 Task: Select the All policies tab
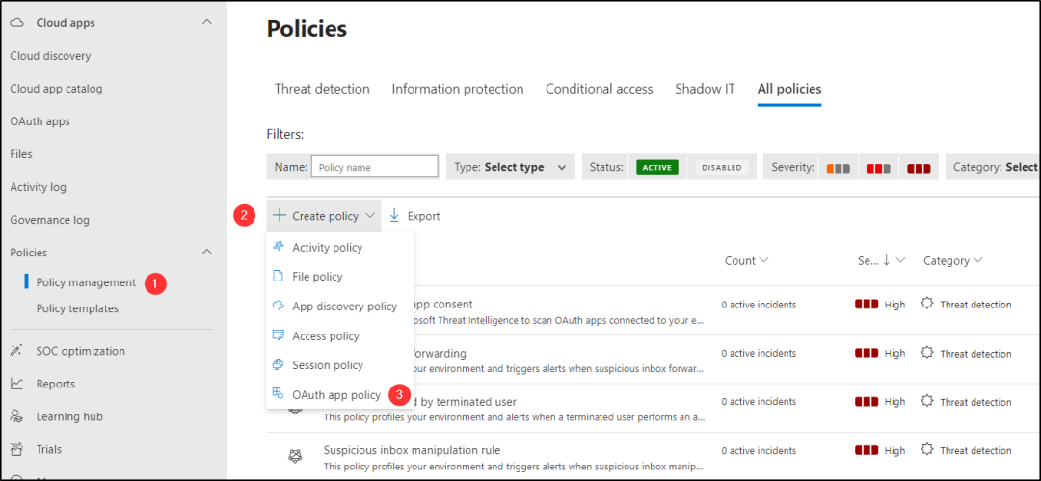click(789, 89)
